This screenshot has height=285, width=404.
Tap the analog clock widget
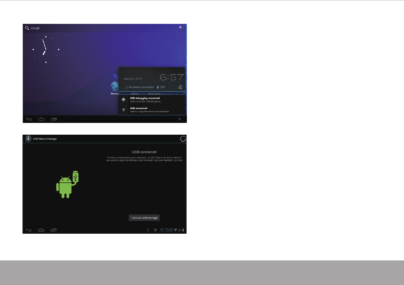point(46,50)
